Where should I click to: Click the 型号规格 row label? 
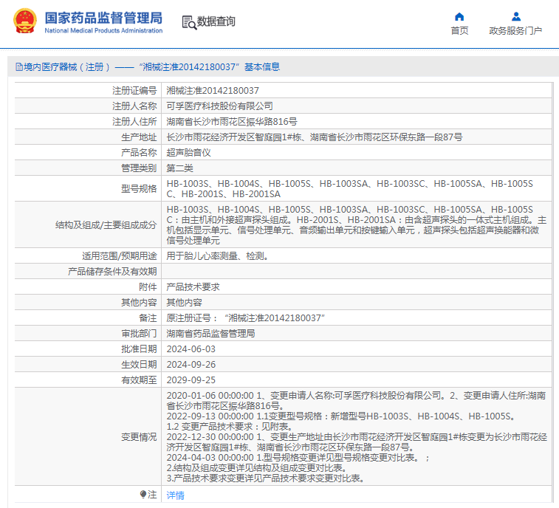(x=139, y=188)
